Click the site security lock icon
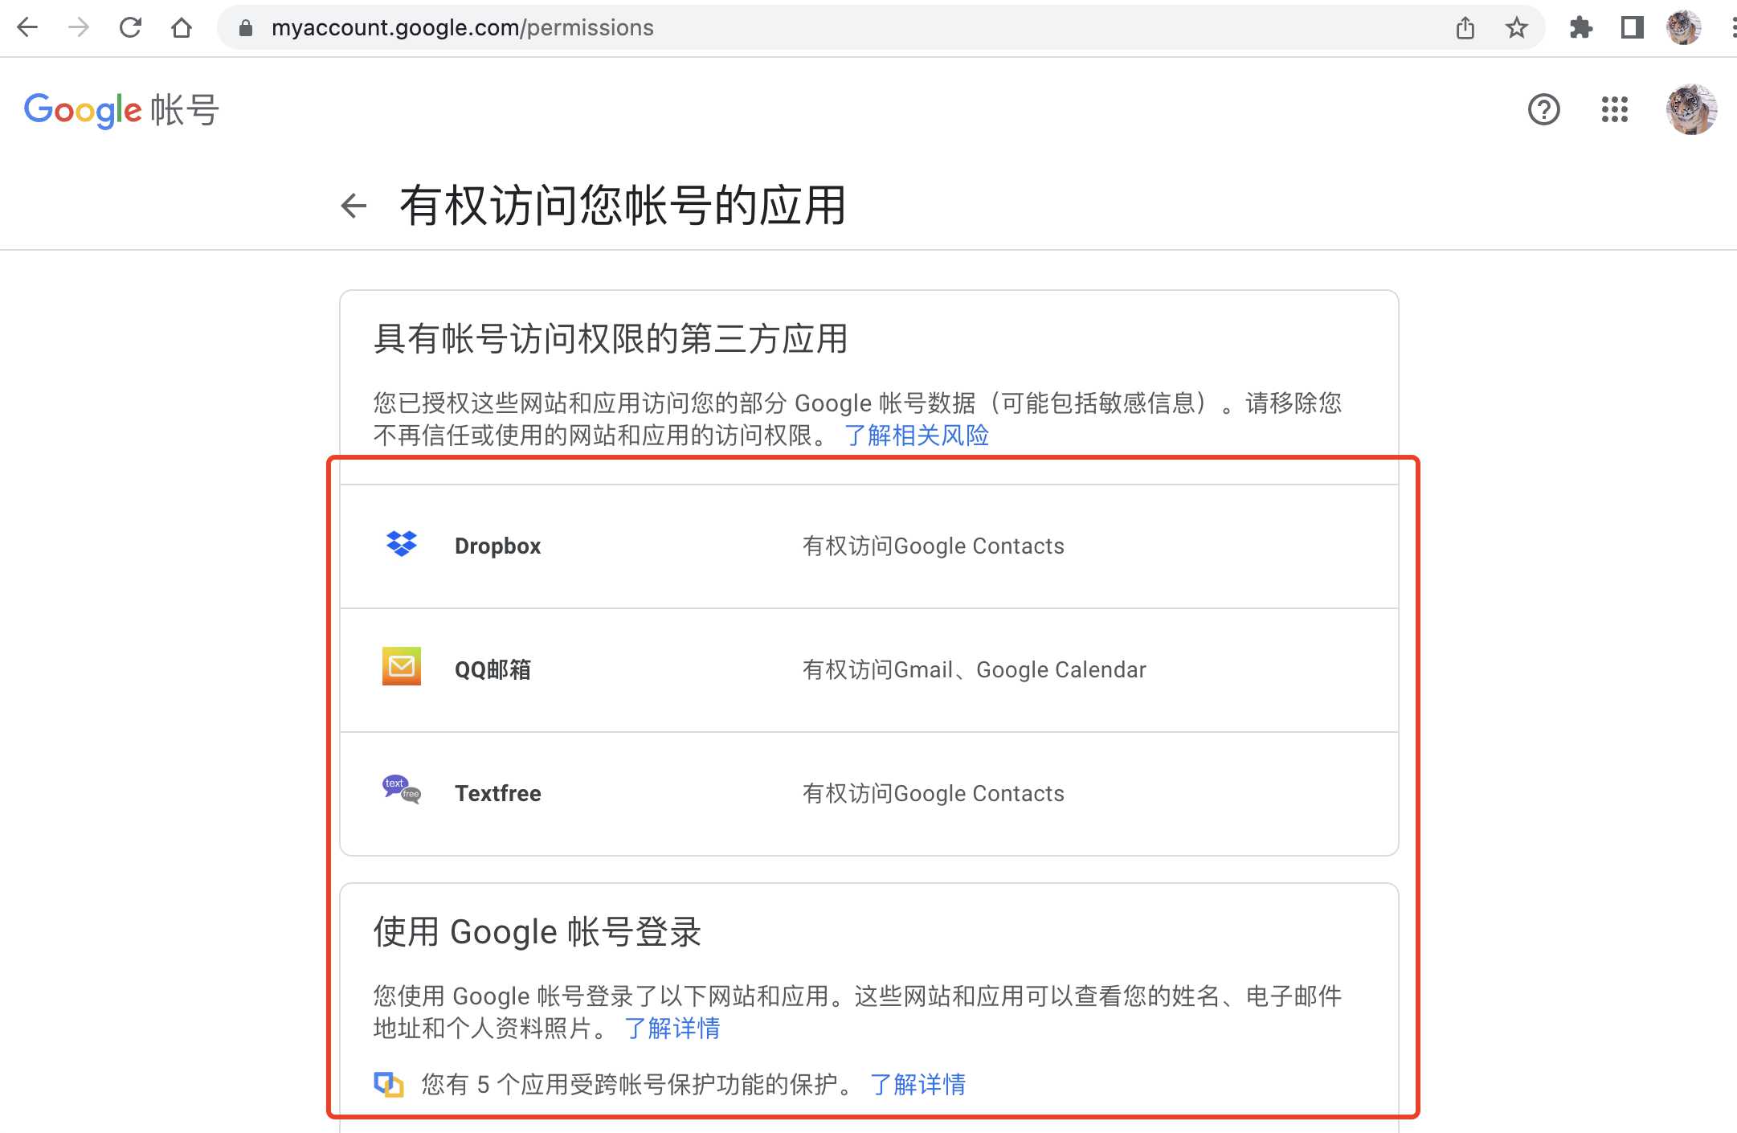 pyautogui.click(x=245, y=27)
